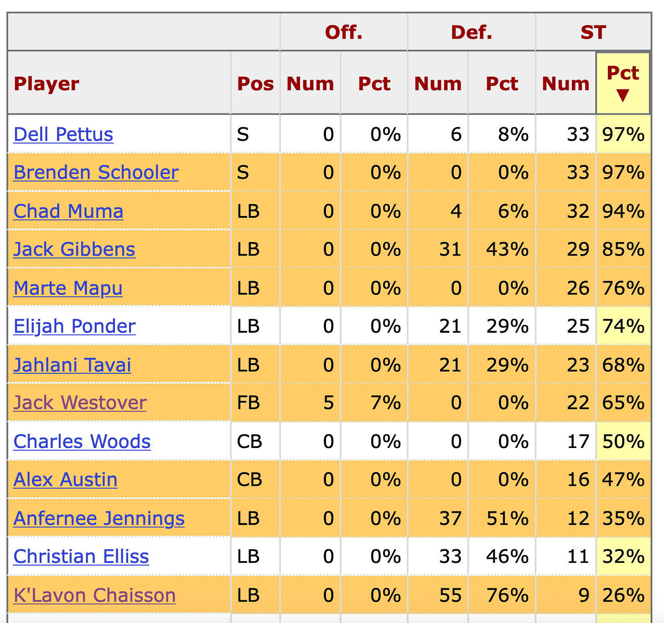
Task: Sort by ST Pct column header
Action: pos(622,83)
